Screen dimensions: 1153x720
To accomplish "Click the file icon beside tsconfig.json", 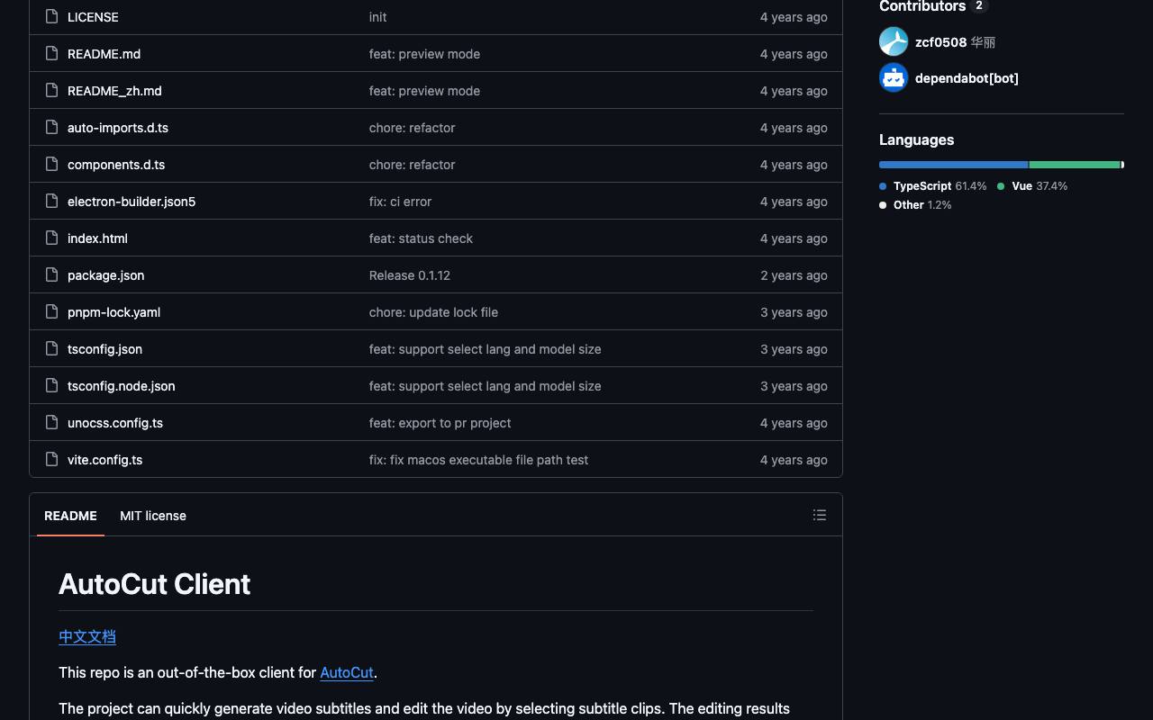I will point(52,349).
